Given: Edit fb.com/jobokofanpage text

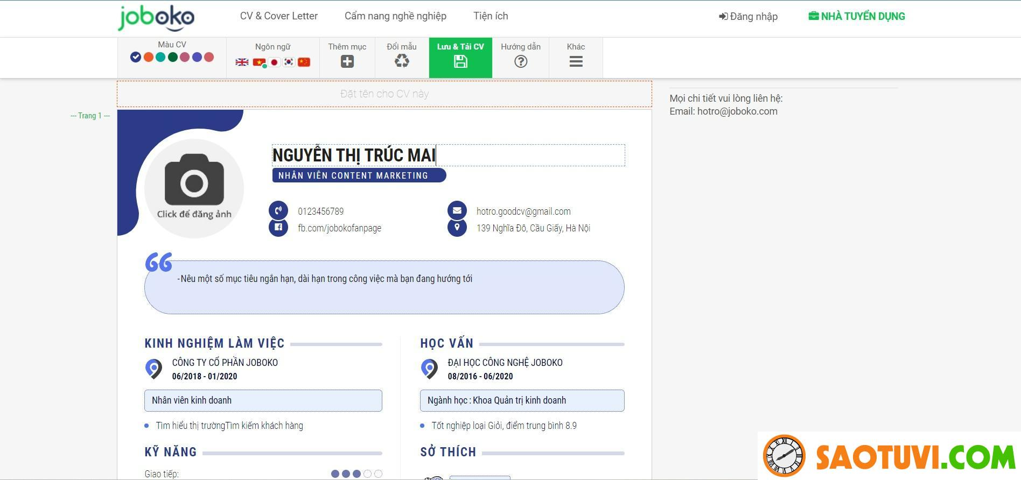Looking at the screenshot, I should pos(340,228).
